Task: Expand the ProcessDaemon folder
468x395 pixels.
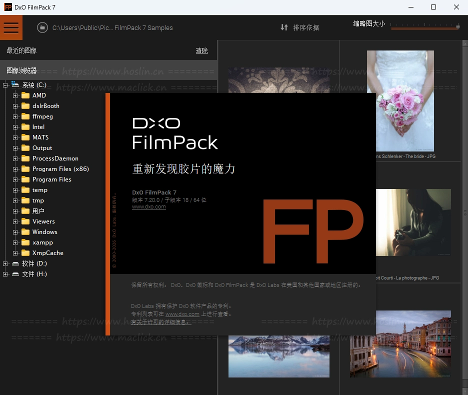Action: (x=15, y=158)
